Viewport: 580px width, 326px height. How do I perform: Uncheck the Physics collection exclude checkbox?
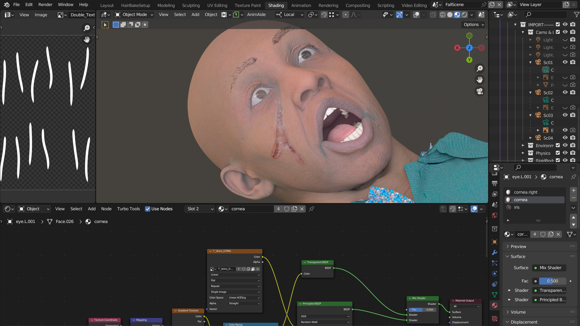click(x=558, y=153)
